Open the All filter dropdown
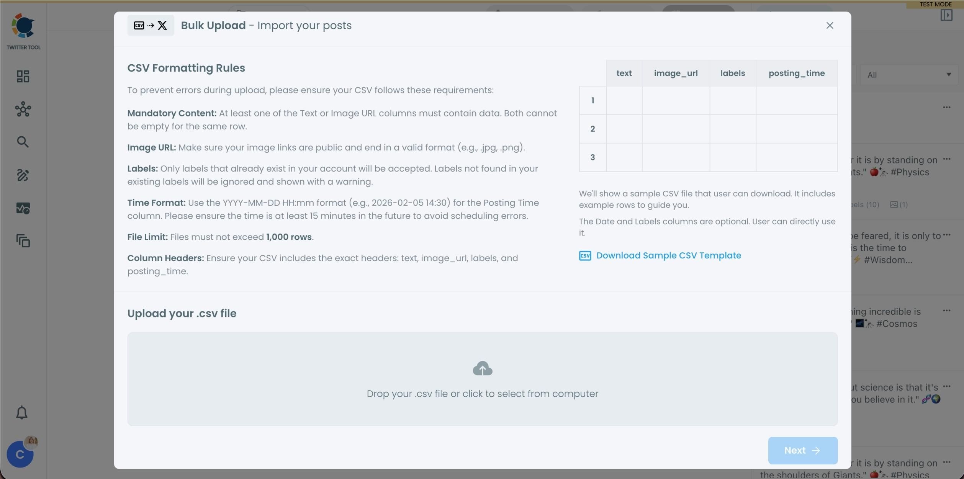The height and width of the screenshot is (479, 964). point(908,75)
